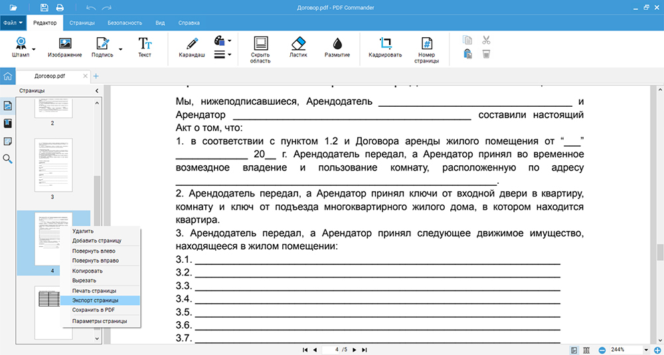Open the annotations sidebar panel
The width and height of the screenshot is (664, 355).
coord(7,141)
